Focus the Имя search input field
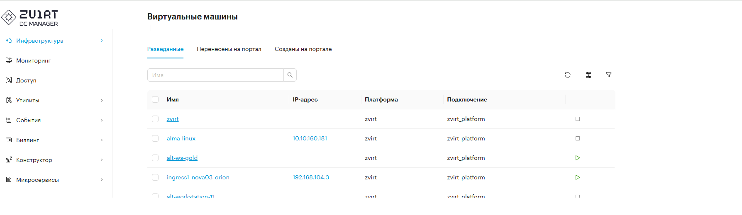This screenshot has height=215, width=742. [x=215, y=75]
